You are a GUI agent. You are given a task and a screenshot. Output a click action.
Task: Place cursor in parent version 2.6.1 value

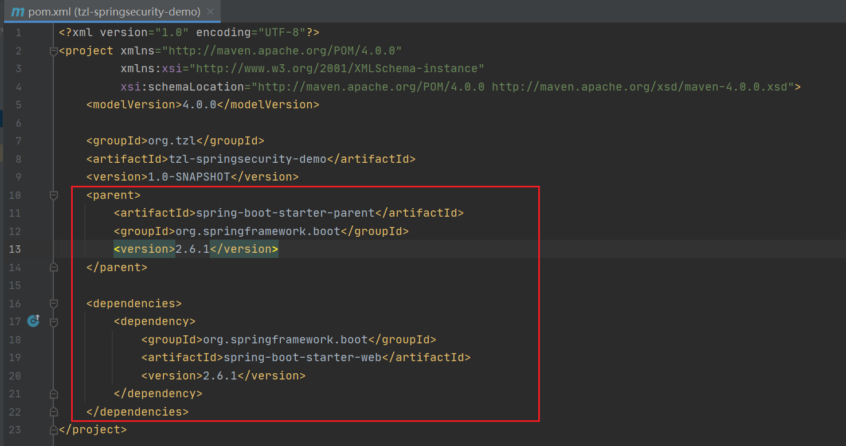[192, 249]
